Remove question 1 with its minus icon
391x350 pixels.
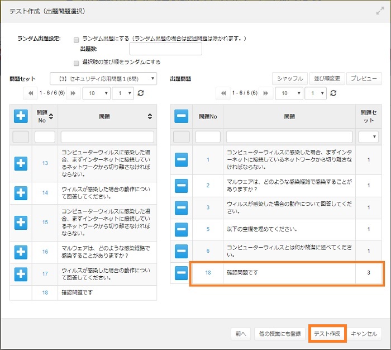pyautogui.click(x=181, y=160)
